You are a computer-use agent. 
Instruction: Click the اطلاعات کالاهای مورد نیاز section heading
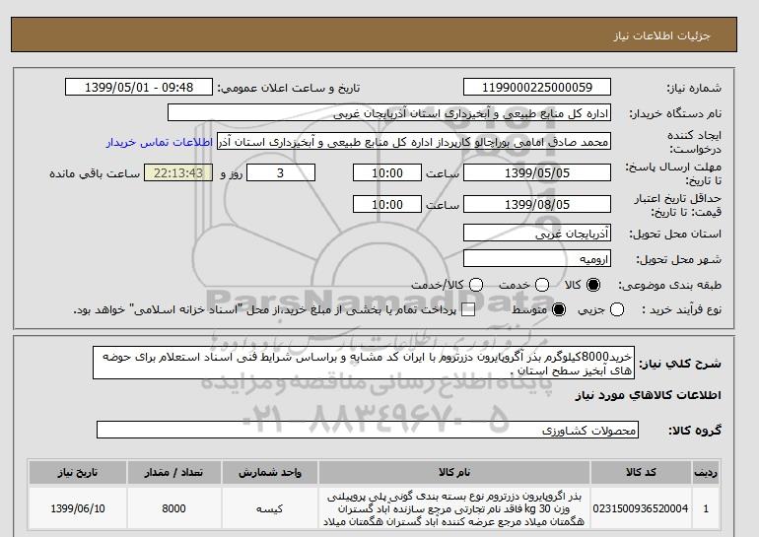[649, 395]
